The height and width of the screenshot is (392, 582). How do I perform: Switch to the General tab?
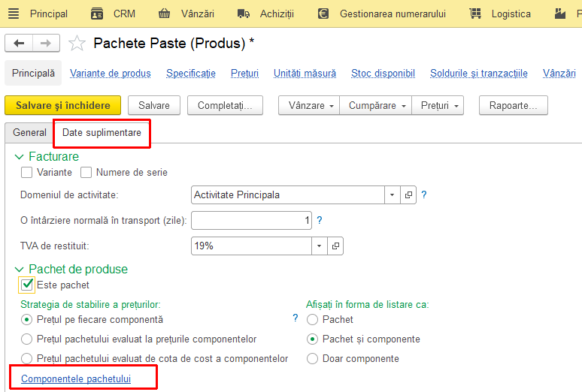29,132
